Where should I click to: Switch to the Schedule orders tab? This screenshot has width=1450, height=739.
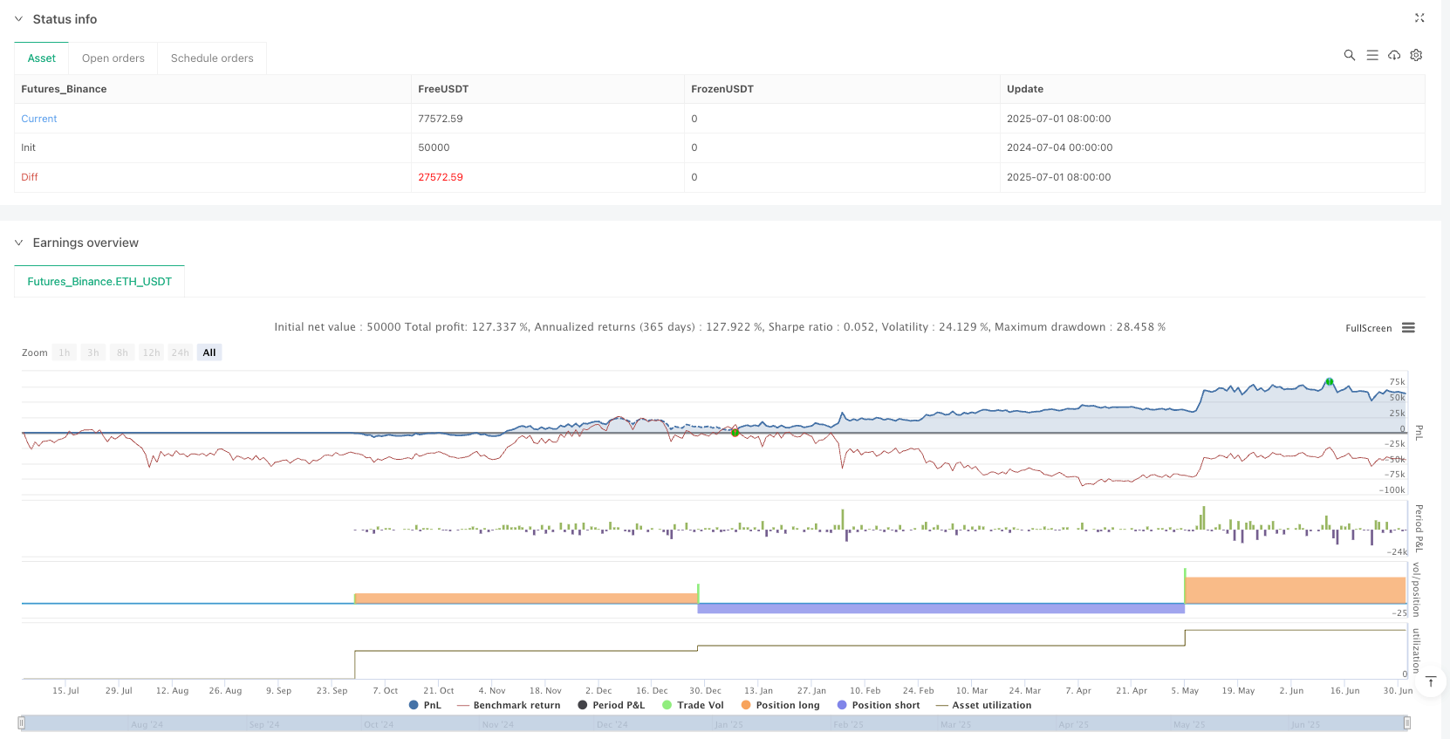click(212, 58)
